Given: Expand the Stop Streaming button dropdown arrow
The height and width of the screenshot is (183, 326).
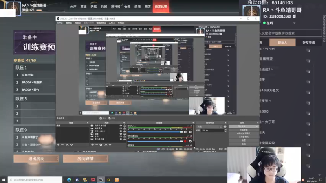Looking at the screenshot, I should tap(257, 126).
